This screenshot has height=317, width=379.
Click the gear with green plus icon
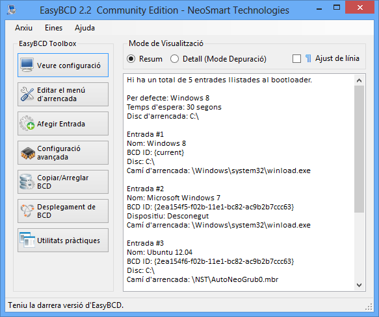coord(27,123)
